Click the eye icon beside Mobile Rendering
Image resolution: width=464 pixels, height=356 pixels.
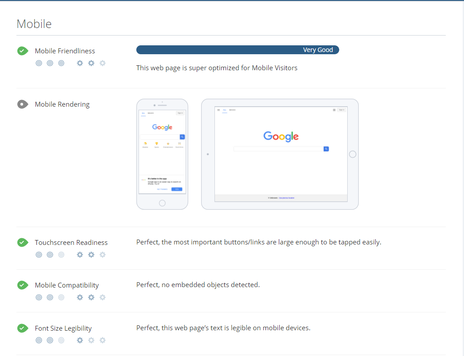coord(23,104)
